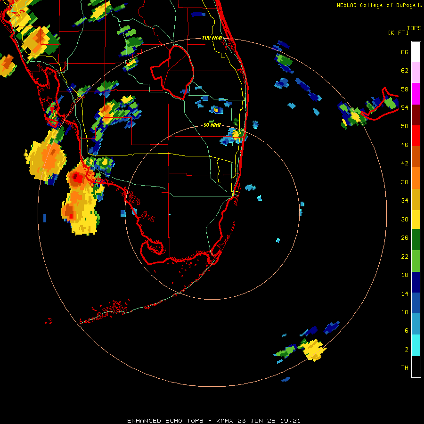The width and height of the screenshot is (424, 424).
Task: Click the legend value 54
Action: tap(405, 107)
